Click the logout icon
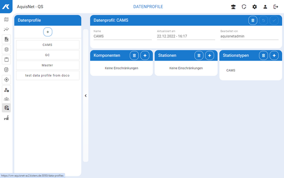Viewport: 284px width, 178px height. tap(276, 7)
